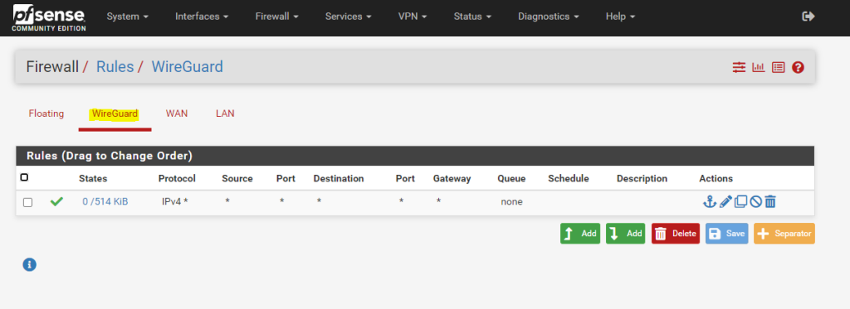The width and height of the screenshot is (850, 309).
Task: Expand the VPN menu
Action: (x=413, y=17)
